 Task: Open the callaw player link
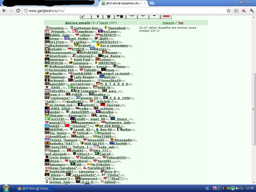(85, 35)
